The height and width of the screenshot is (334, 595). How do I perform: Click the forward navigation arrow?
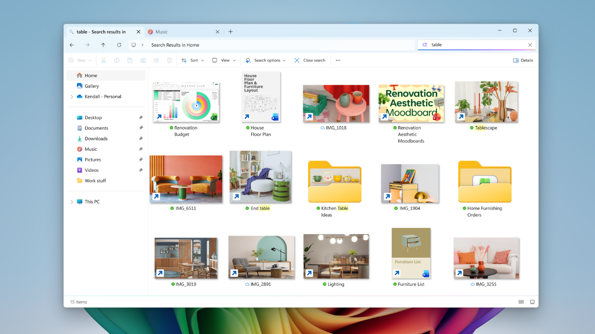[x=87, y=45]
